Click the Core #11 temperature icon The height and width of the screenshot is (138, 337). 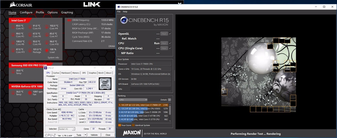coord(13,51)
